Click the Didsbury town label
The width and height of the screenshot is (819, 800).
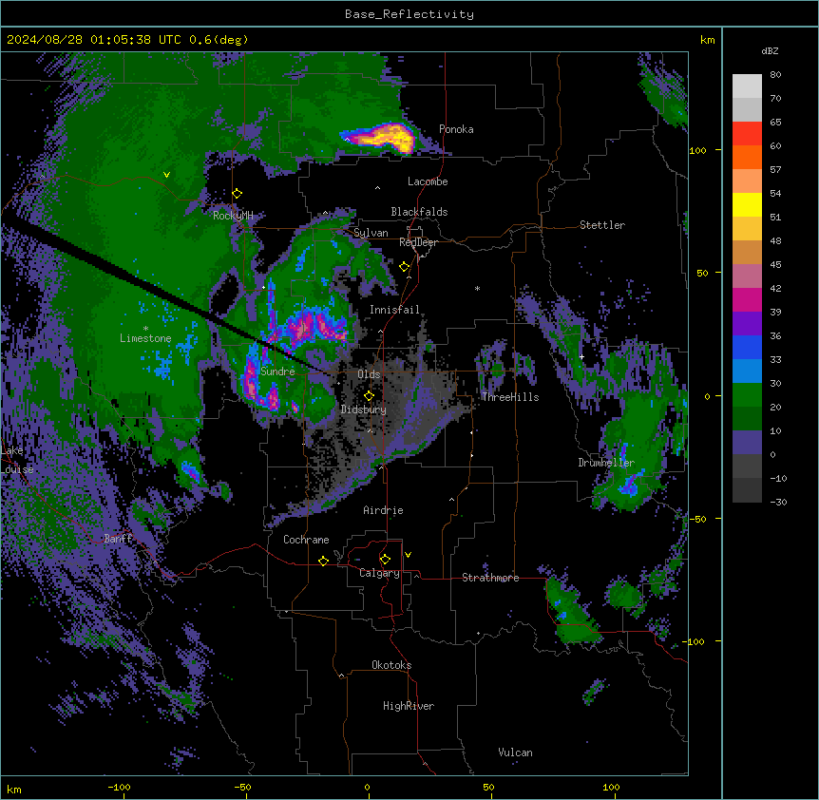pos(363,410)
